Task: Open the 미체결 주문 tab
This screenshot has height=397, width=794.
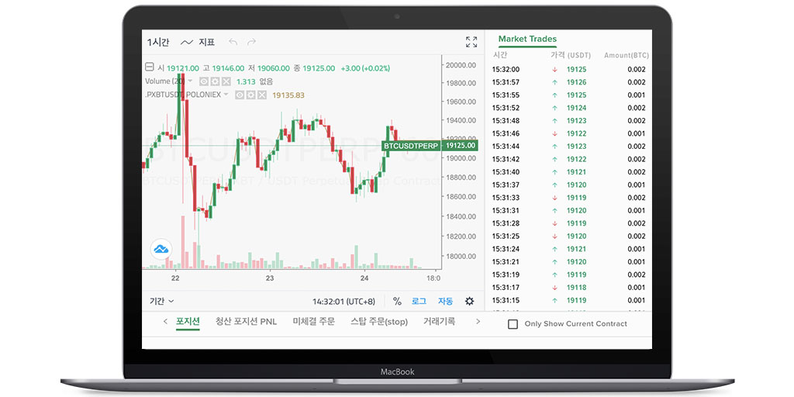Action: click(314, 321)
